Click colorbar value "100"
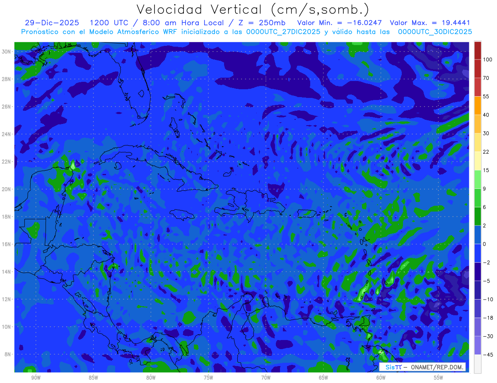Viewport: 497px width, 383px height. pyautogui.click(x=487, y=59)
